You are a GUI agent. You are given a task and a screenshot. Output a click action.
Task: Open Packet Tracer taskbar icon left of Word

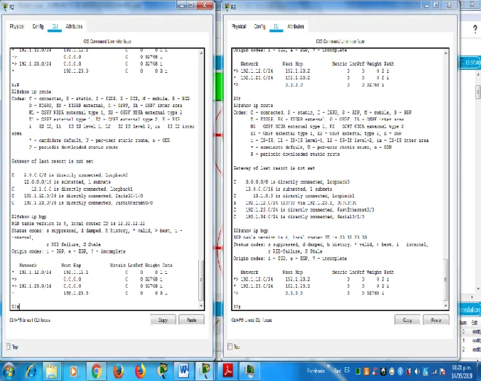tap(162, 372)
